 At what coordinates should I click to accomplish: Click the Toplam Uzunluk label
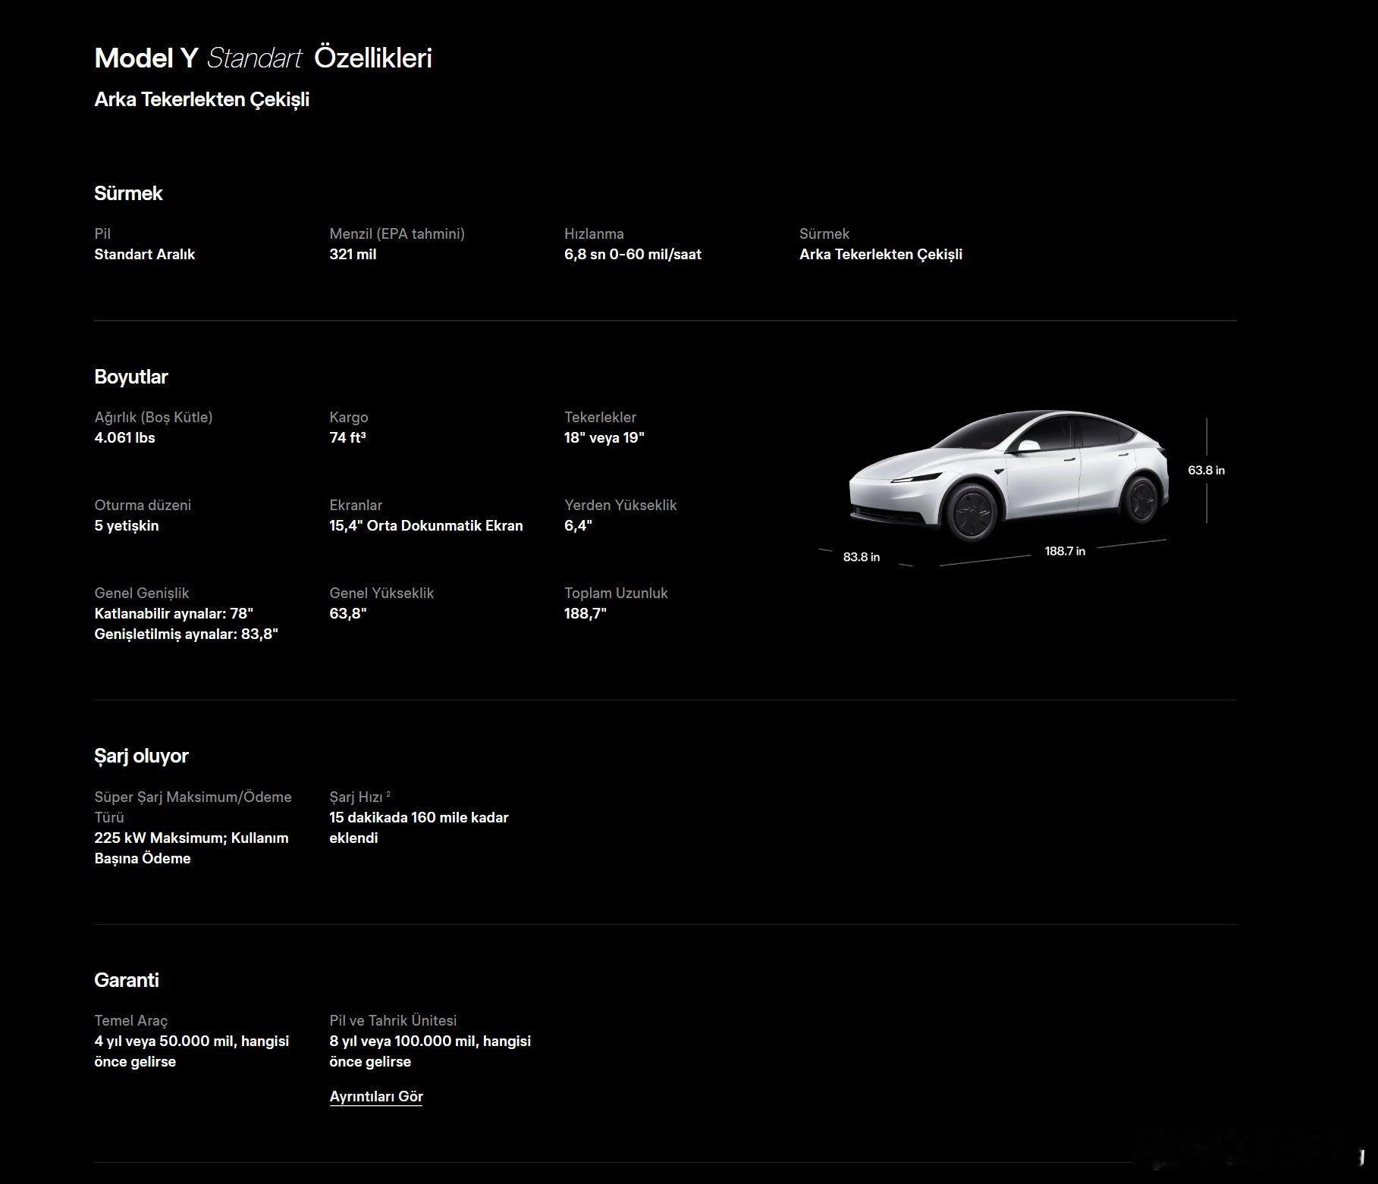pos(616,593)
